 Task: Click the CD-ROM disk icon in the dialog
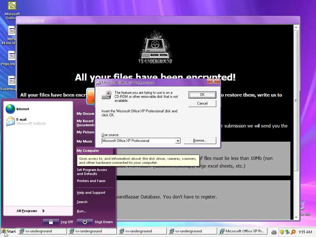tap(106, 94)
